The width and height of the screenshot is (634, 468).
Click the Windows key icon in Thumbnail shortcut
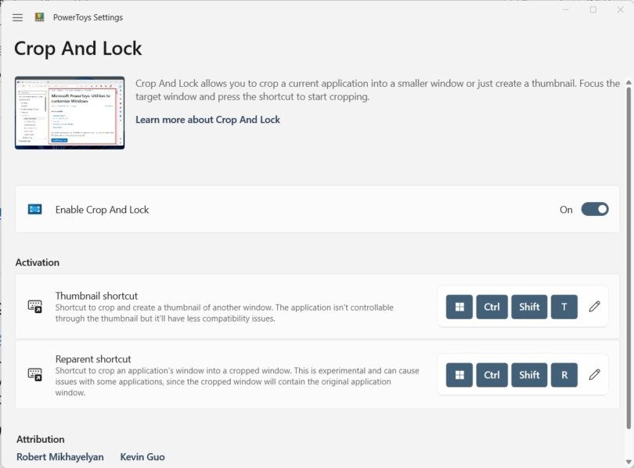click(459, 306)
